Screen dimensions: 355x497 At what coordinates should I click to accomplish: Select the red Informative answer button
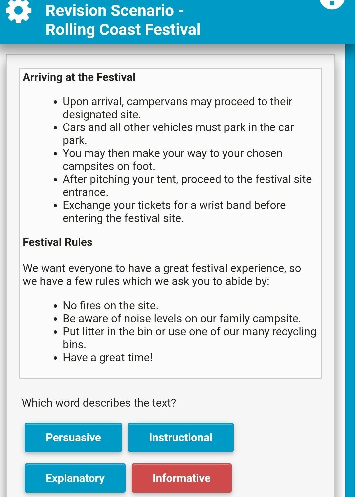(182, 478)
